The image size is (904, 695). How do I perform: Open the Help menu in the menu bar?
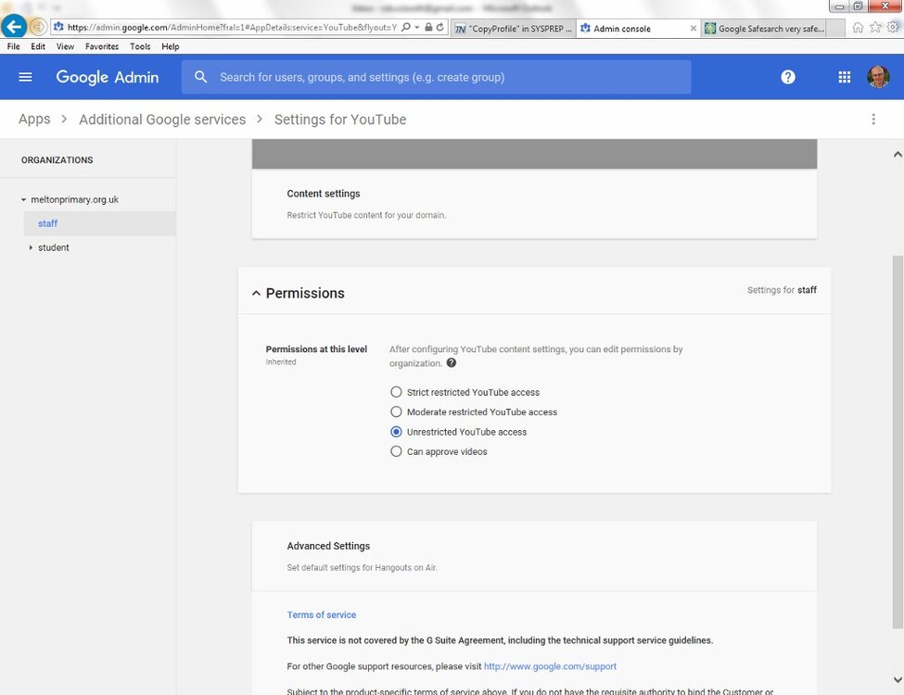(170, 46)
